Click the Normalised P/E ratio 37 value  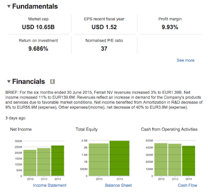point(104,49)
